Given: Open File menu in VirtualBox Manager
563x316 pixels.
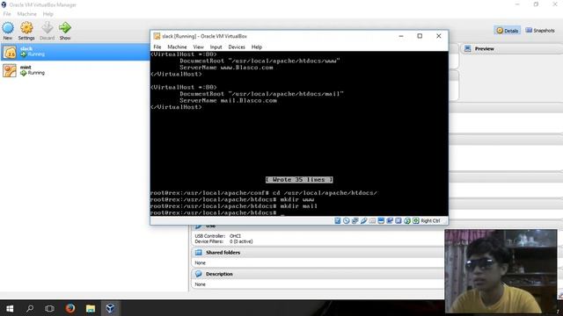Looking at the screenshot, I should 7,14.
